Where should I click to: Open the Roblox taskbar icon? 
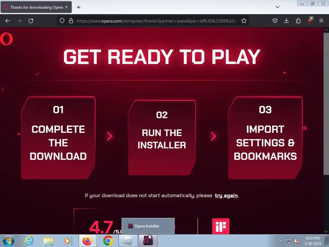click(x=128, y=241)
